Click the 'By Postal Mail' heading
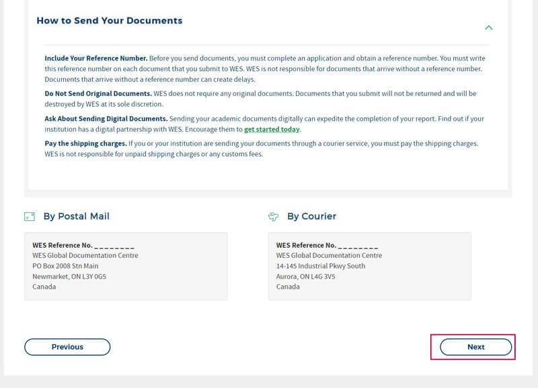538x388 pixels. [76, 217]
